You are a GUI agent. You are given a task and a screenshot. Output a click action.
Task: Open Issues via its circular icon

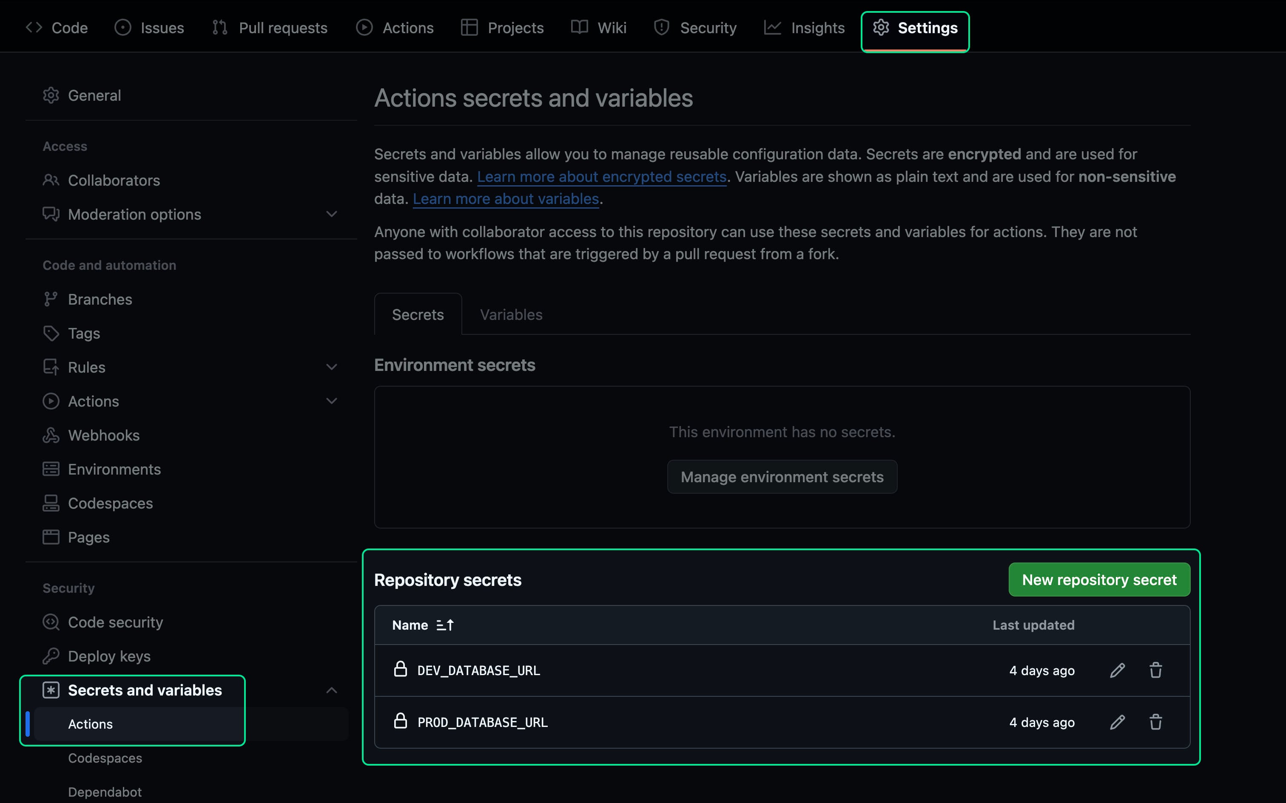123,28
